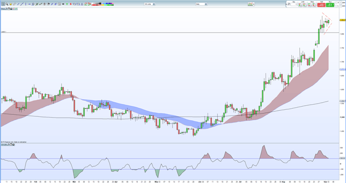Click the green Buy price button
Screen dimensions: 346x183
[x=330, y=5]
